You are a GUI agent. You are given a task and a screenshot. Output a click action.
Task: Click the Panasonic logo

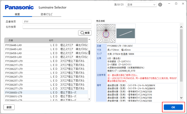coord(19,7)
